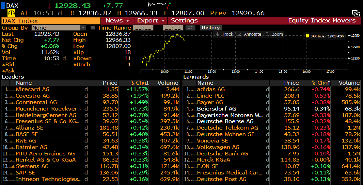Click the yellow gauge icon beside At 10:53

(x=12, y=13)
